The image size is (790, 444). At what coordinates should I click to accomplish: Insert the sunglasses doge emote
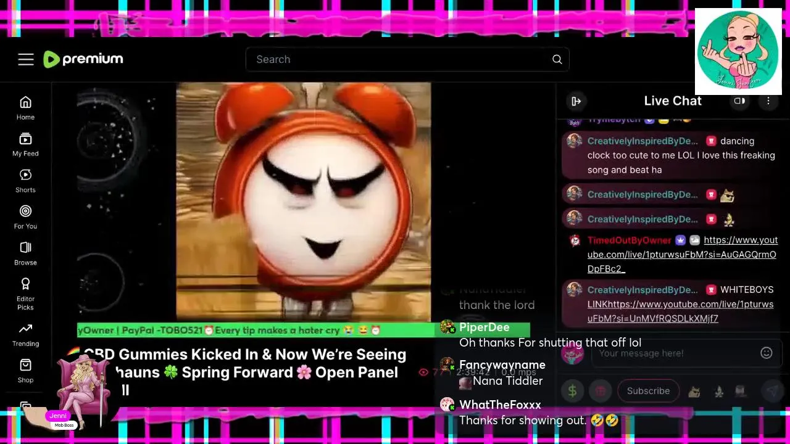click(x=694, y=391)
